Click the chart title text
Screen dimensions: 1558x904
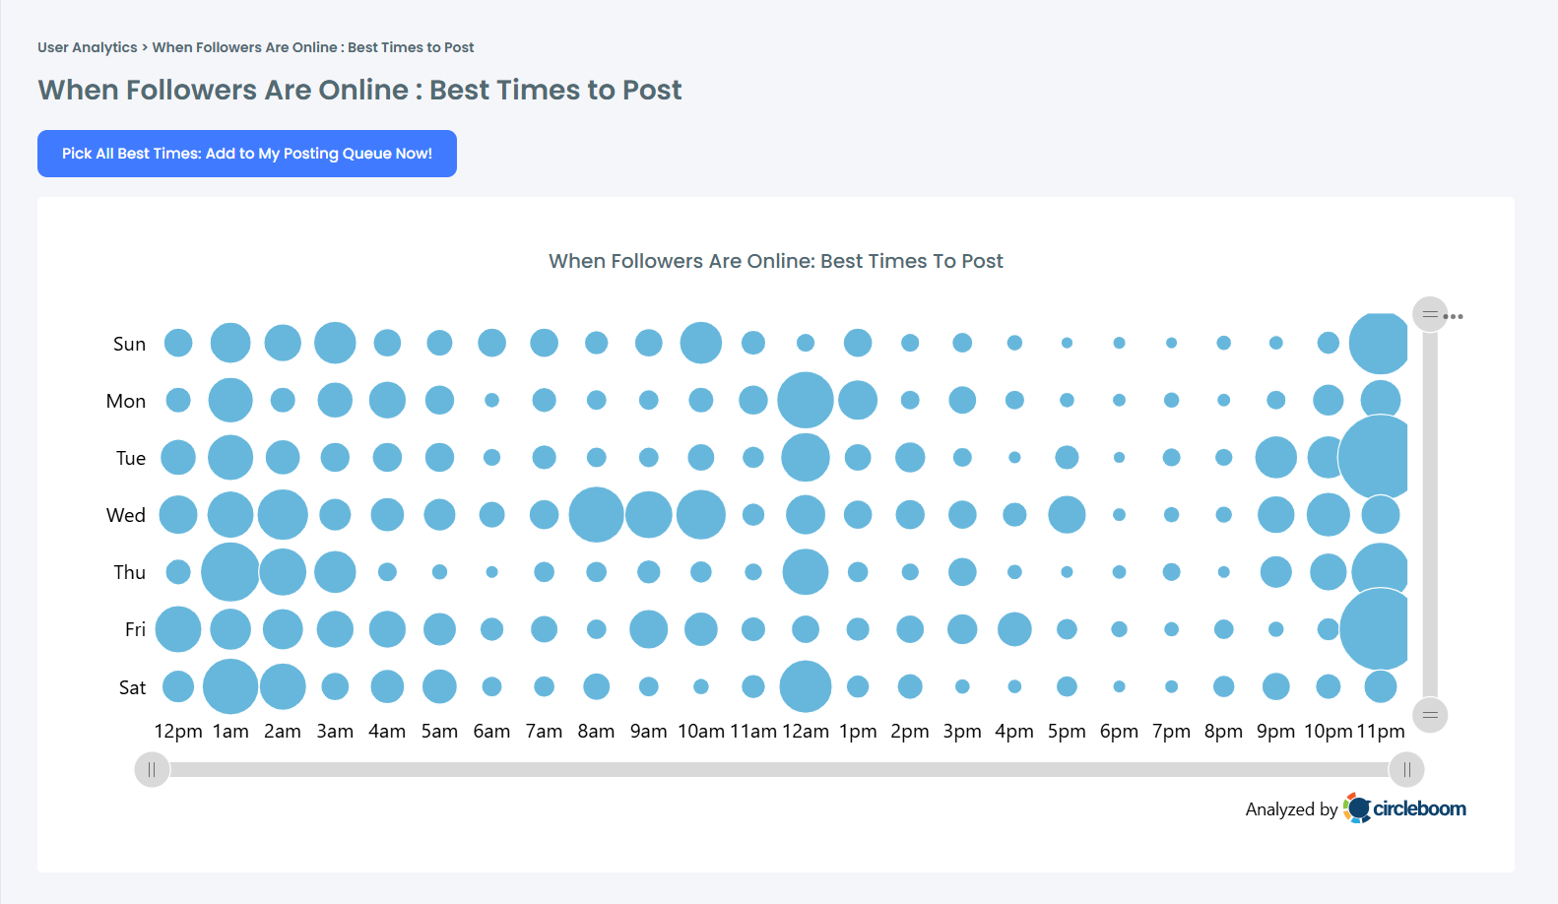coord(776,261)
